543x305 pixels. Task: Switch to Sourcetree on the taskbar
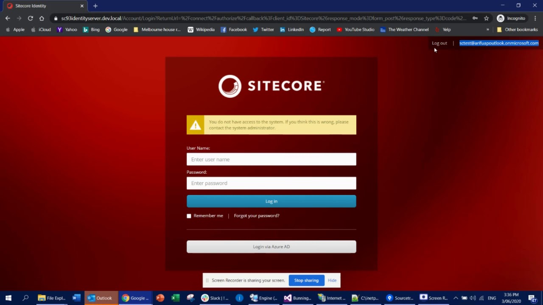400,298
